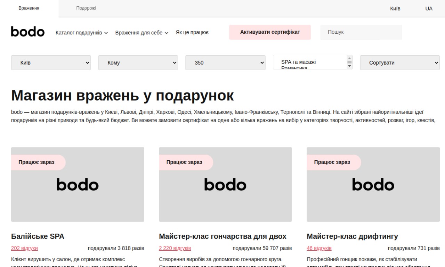Expand Враження для себе menu

(x=142, y=33)
